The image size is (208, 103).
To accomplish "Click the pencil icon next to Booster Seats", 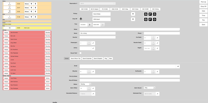I will click(157, 43).
